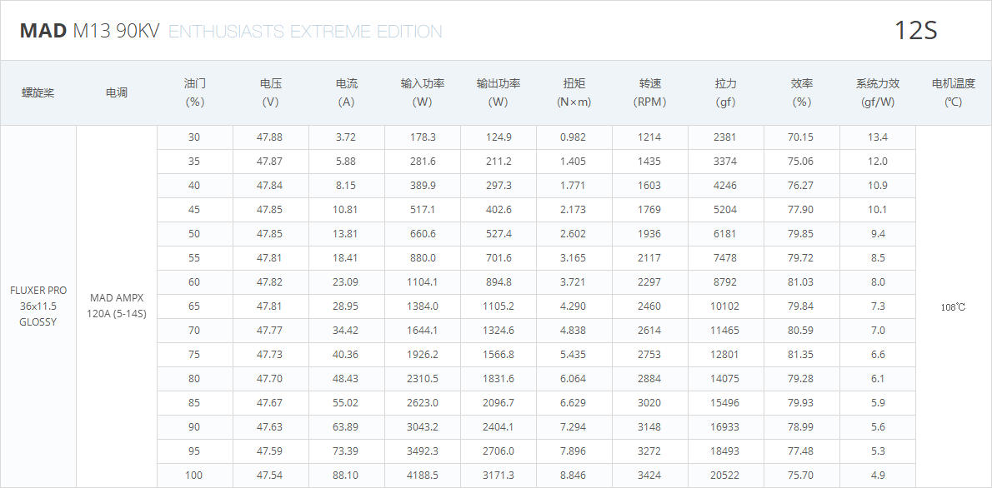Screen dimensions: 992x488
Task: Select the 系统力效 (gf/W) column header
Action: tap(878, 92)
